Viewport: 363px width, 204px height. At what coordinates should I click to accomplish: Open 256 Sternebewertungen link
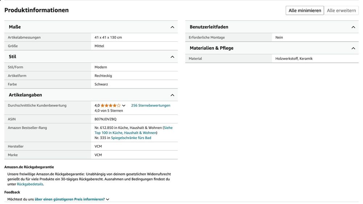pyautogui.click(x=151, y=105)
